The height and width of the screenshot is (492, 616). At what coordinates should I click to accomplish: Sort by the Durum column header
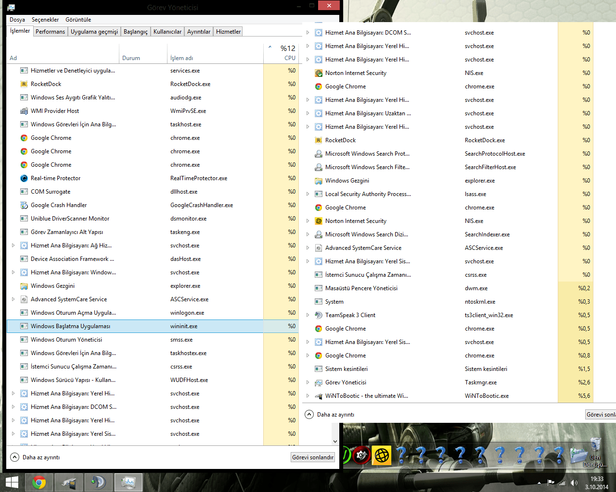coord(143,53)
